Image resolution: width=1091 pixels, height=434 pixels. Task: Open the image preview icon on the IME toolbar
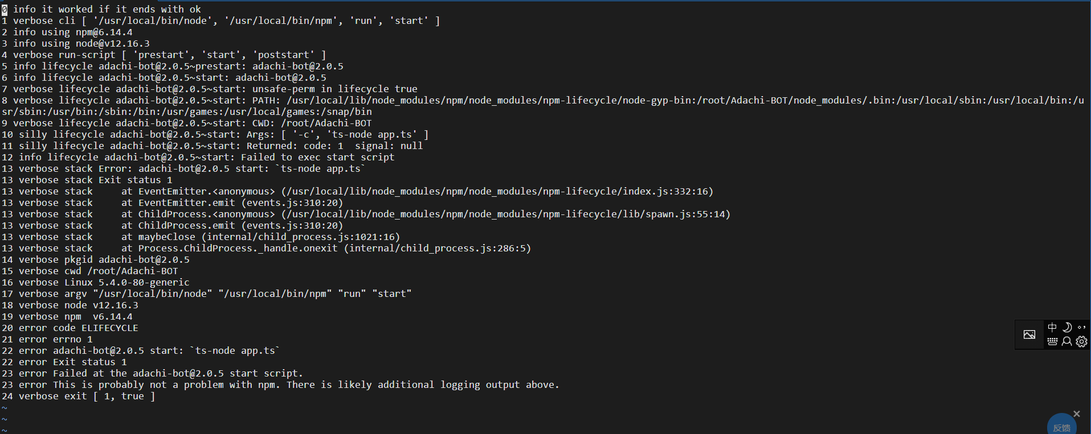[1029, 336]
